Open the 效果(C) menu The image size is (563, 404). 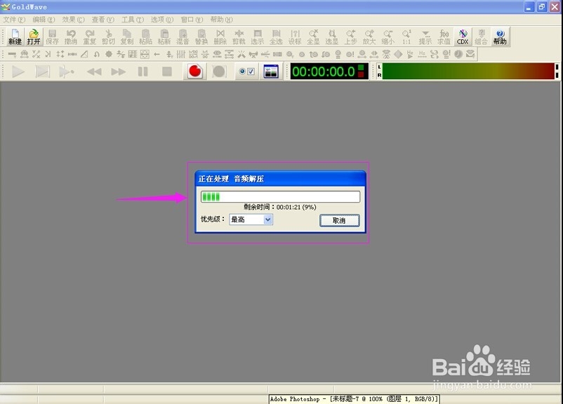73,20
